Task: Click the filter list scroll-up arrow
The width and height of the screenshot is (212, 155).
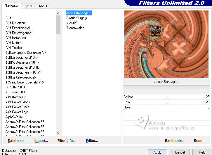Action: tap(58, 13)
